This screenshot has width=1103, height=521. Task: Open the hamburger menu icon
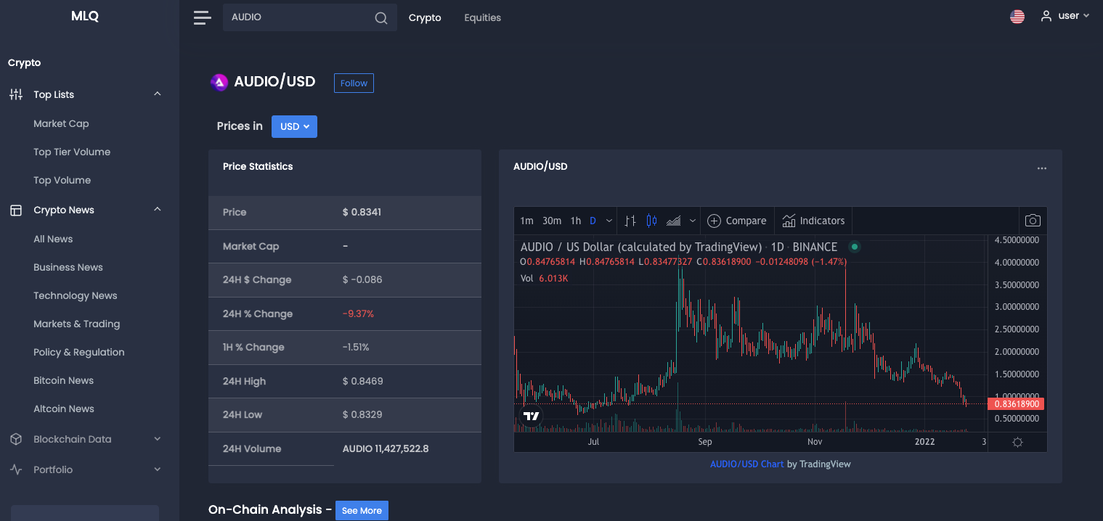tap(202, 17)
